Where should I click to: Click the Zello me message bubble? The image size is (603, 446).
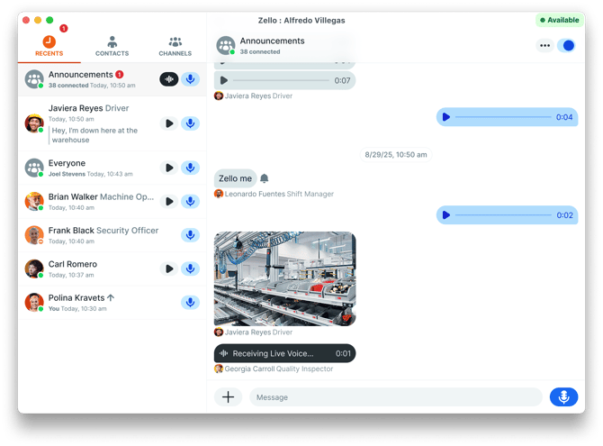(x=236, y=178)
